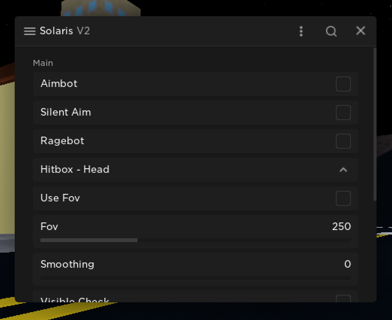The width and height of the screenshot is (392, 320).
Task: Click the Smoothing value showing 0
Action: (348, 264)
